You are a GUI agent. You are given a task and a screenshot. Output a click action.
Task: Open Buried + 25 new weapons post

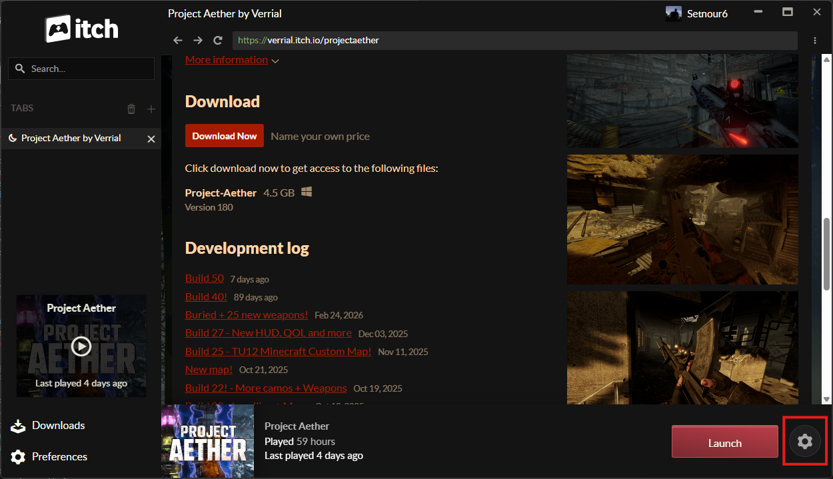point(247,314)
